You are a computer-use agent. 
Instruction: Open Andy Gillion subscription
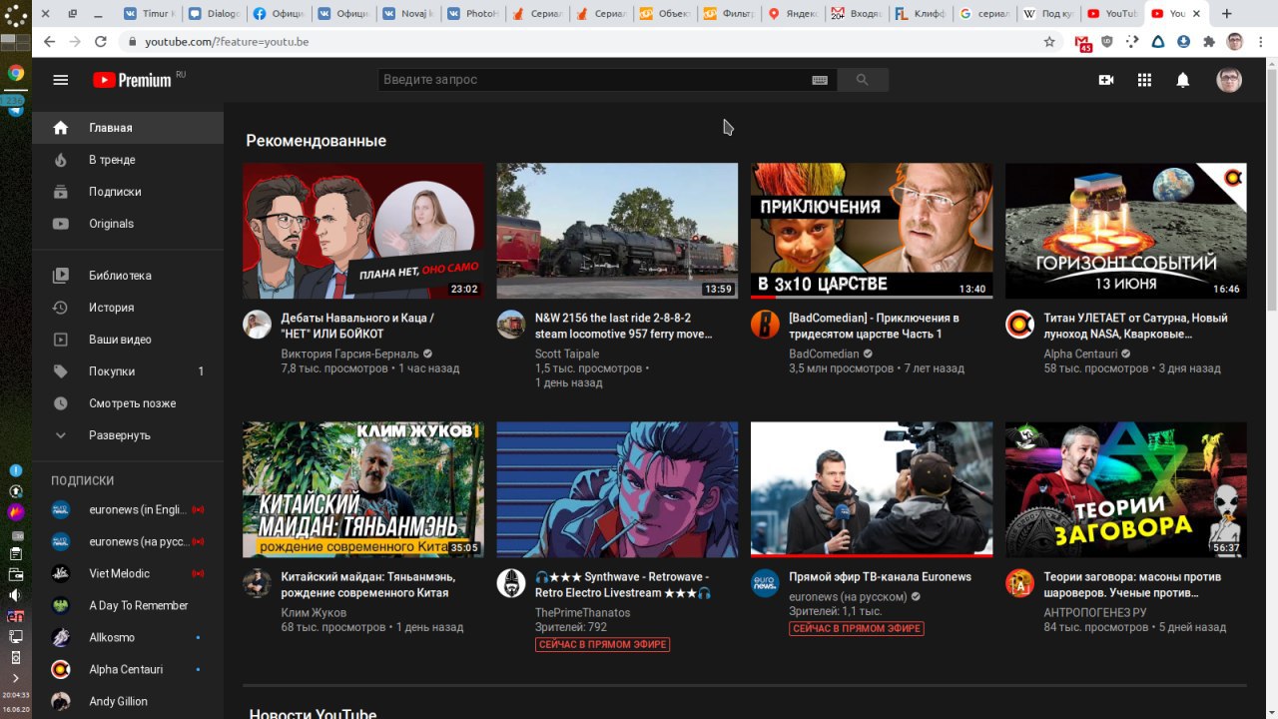(128, 701)
